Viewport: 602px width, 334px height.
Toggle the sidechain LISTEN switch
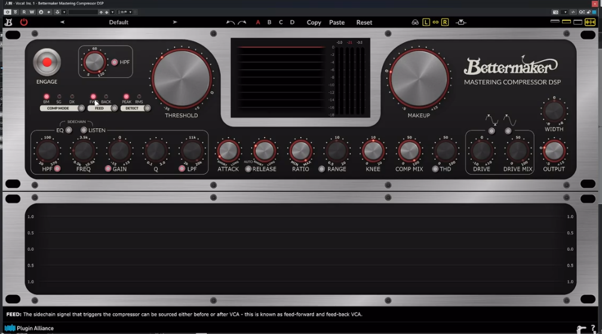[x=84, y=130]
